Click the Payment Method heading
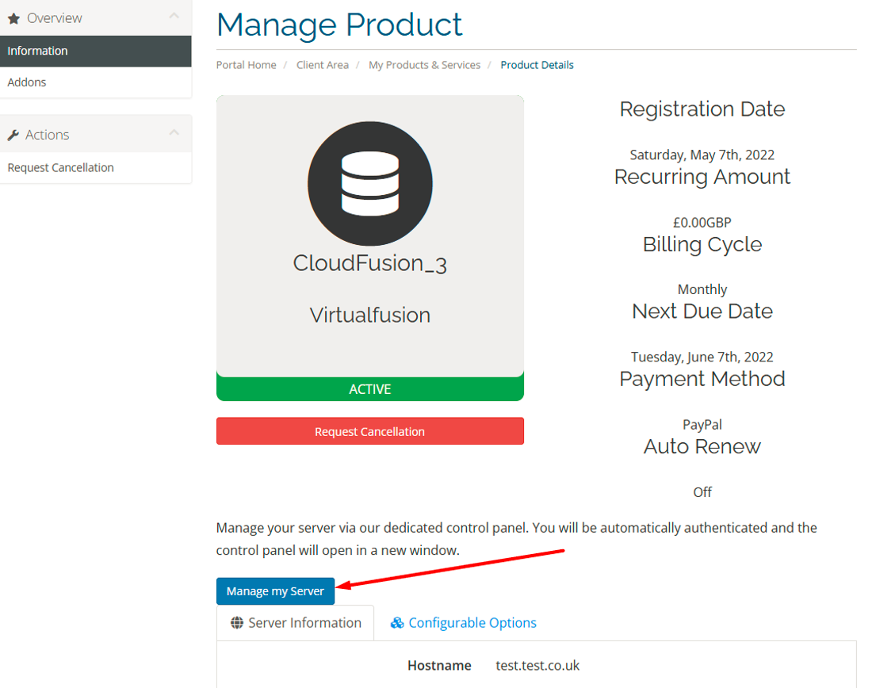The height and width of the screenshot is (688, 895). [702, 379]
